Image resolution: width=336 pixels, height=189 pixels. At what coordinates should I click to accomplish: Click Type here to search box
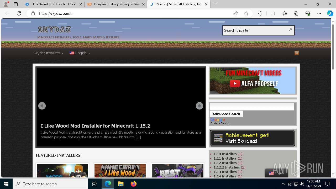(50, 184)
